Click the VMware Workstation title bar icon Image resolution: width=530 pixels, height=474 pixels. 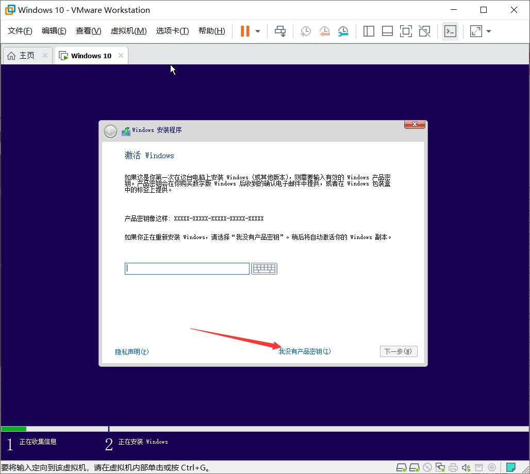point(10,10)
